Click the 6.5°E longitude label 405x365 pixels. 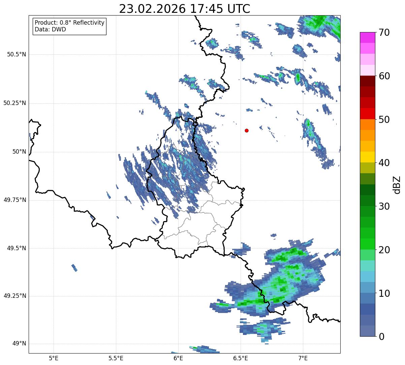pyautogui.click(x=241, y=358)
